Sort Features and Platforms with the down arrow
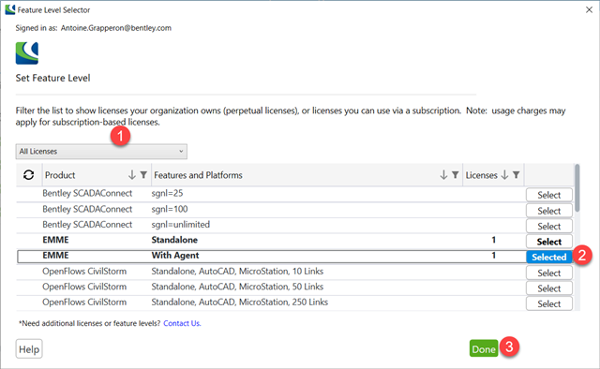Image resolution: width=600 pixels, height=369 pixels. point(443,175)
